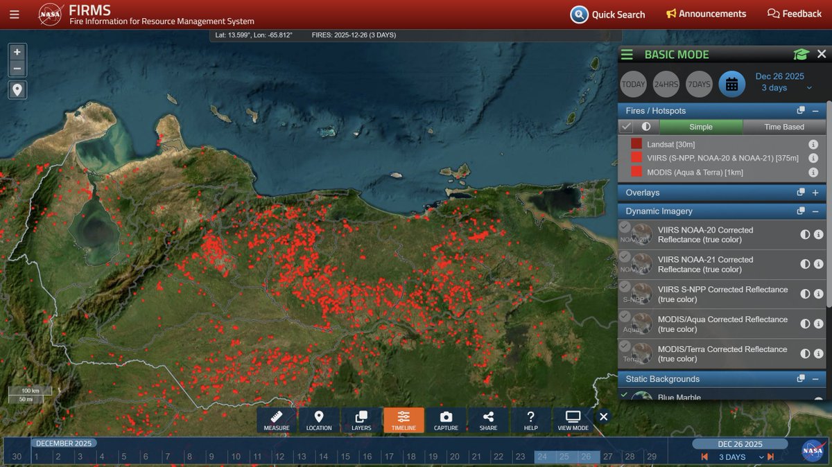Open the SHARE tool

coord(488,421)
